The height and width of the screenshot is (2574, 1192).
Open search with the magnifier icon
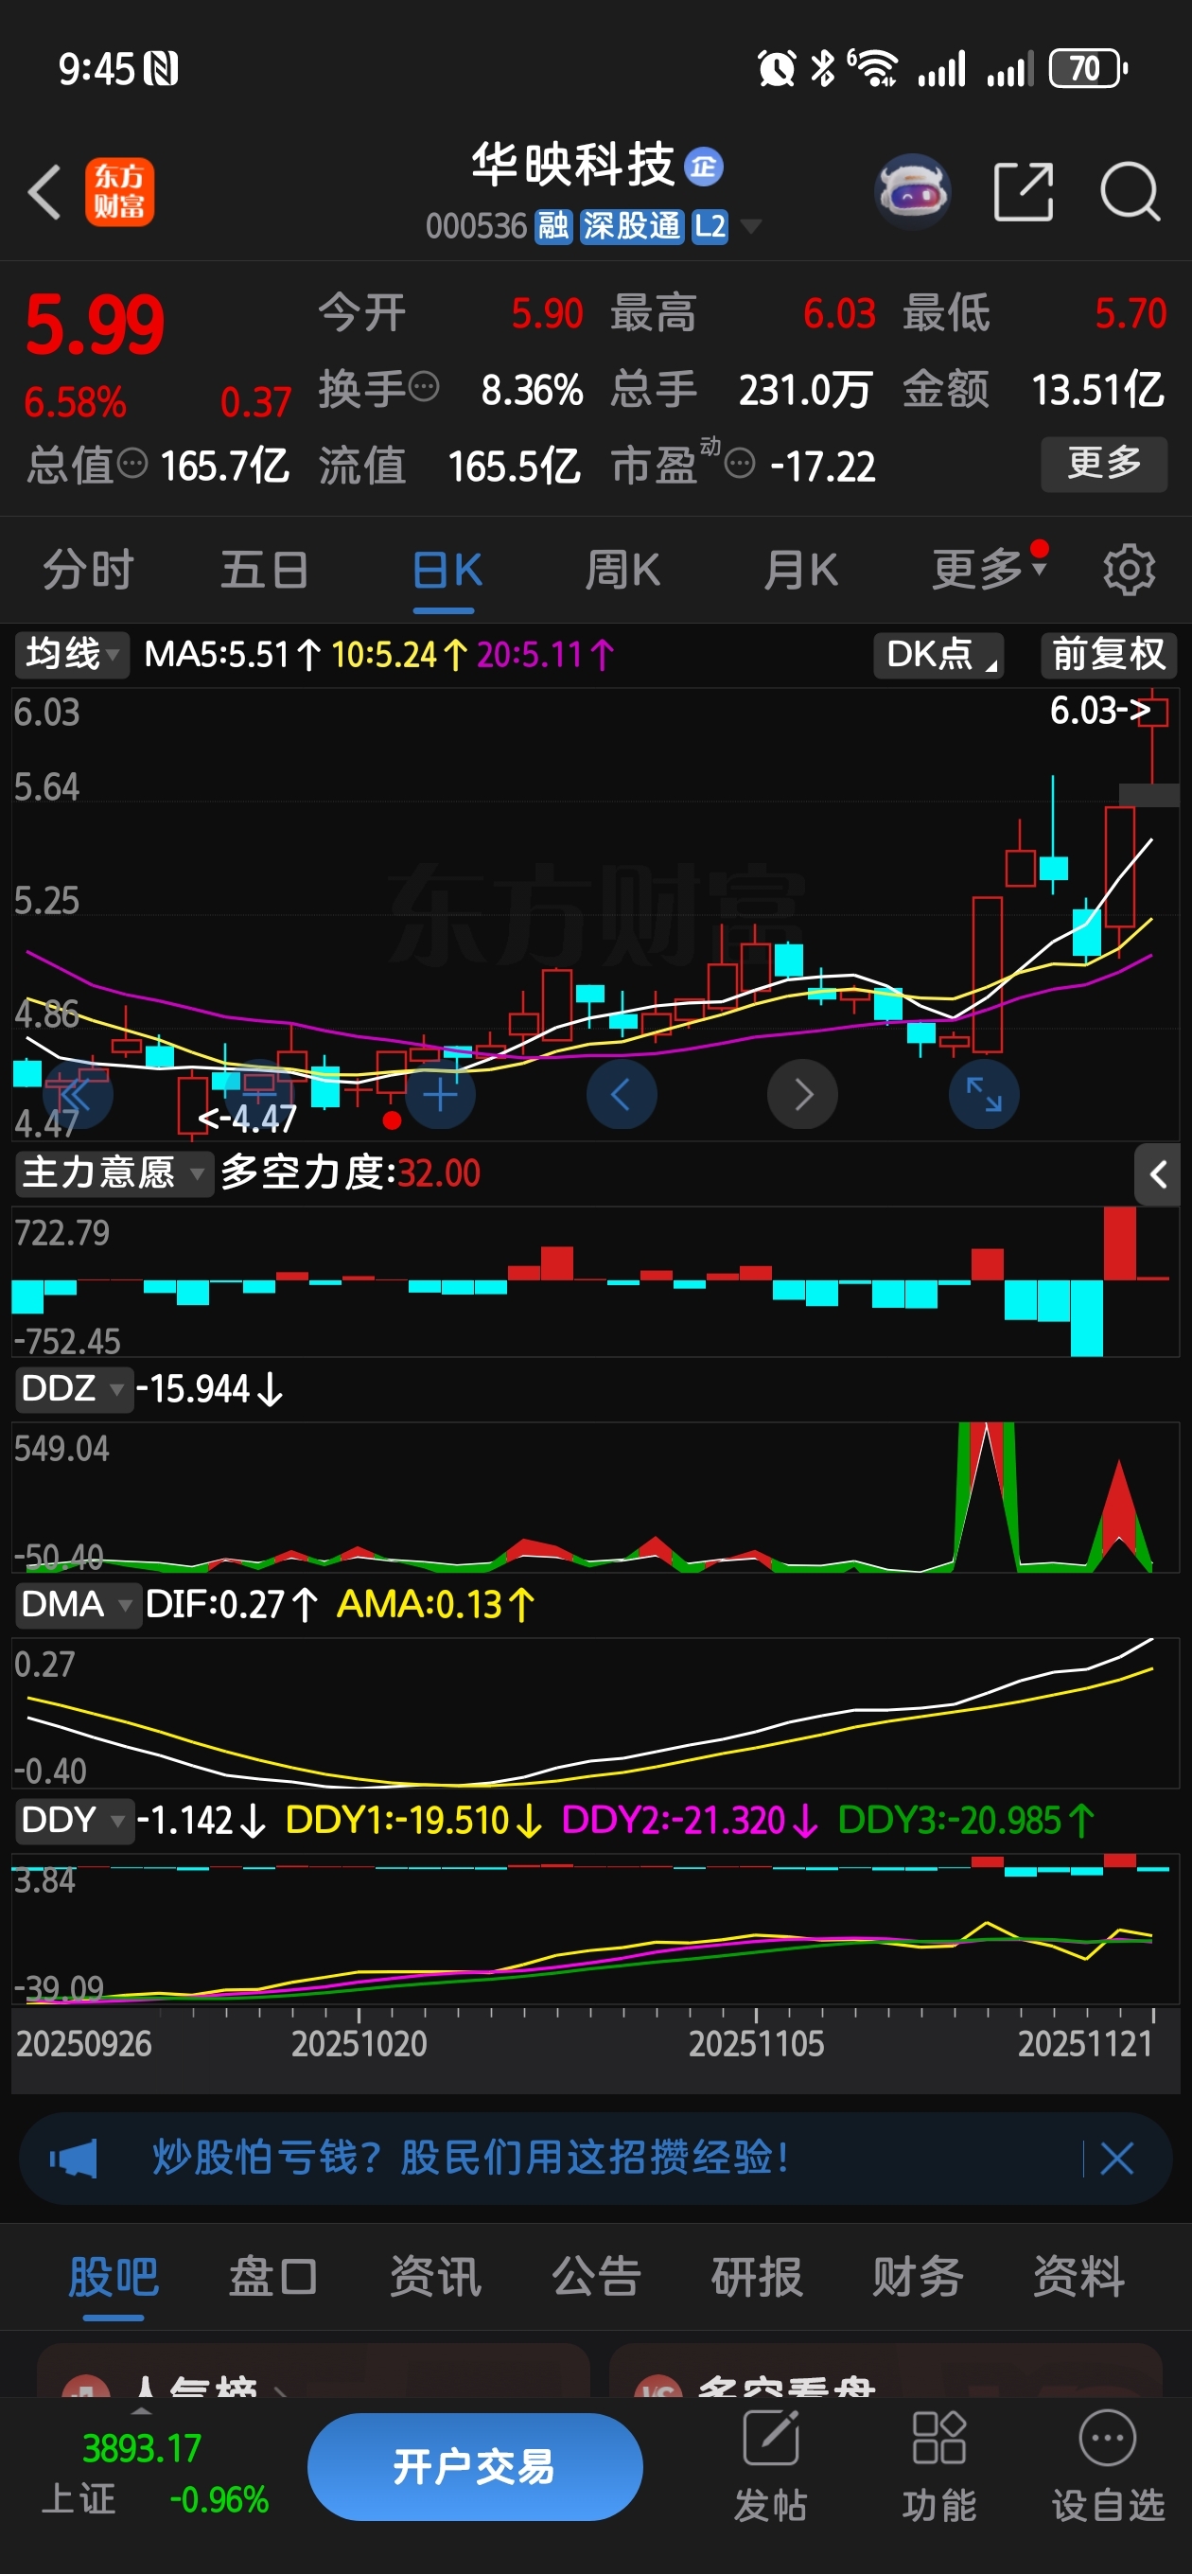pos(1131,191)
